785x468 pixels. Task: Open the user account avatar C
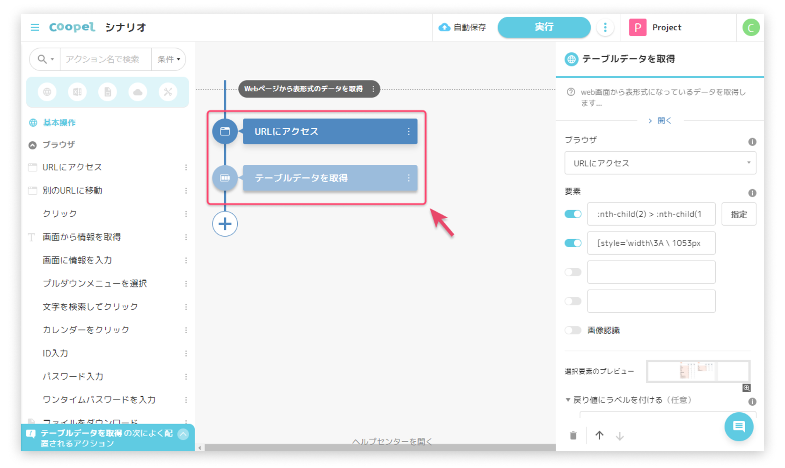[x=751, y=28]
